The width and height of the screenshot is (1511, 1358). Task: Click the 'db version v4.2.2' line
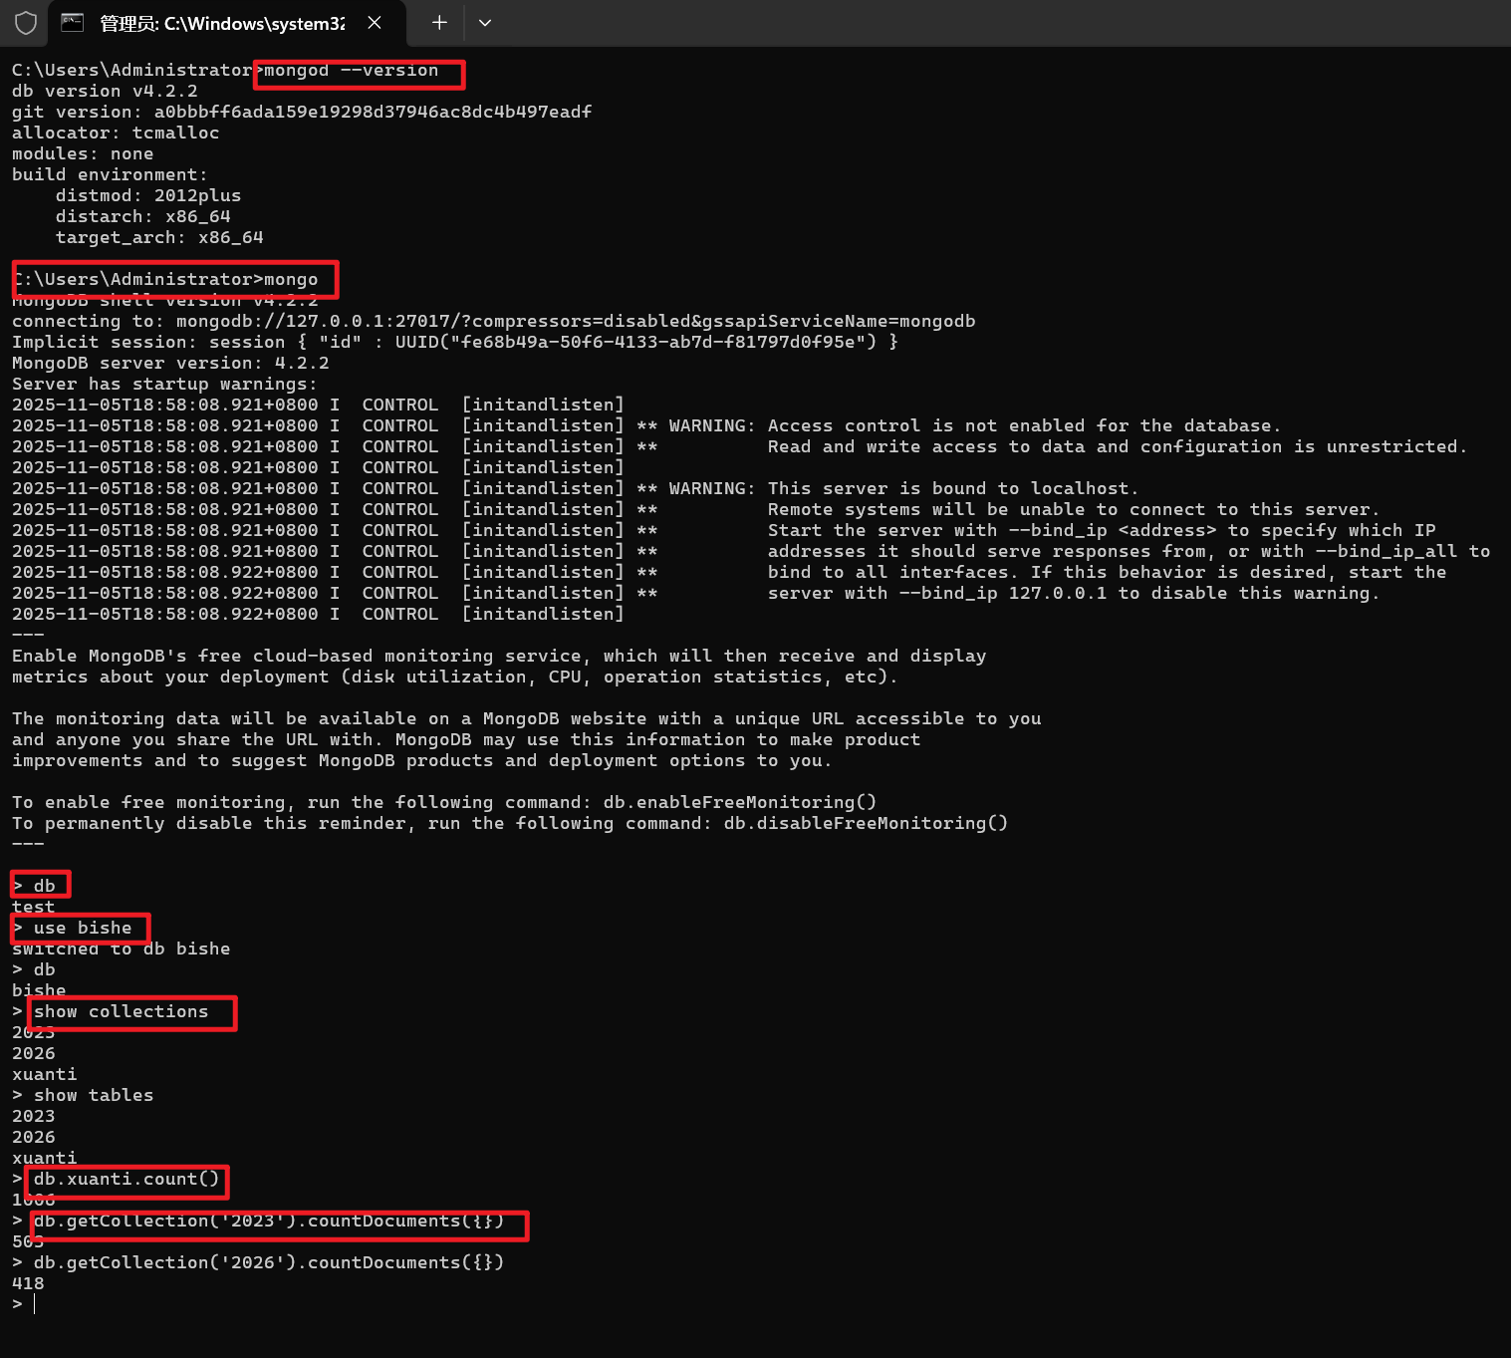coord(105,91)
